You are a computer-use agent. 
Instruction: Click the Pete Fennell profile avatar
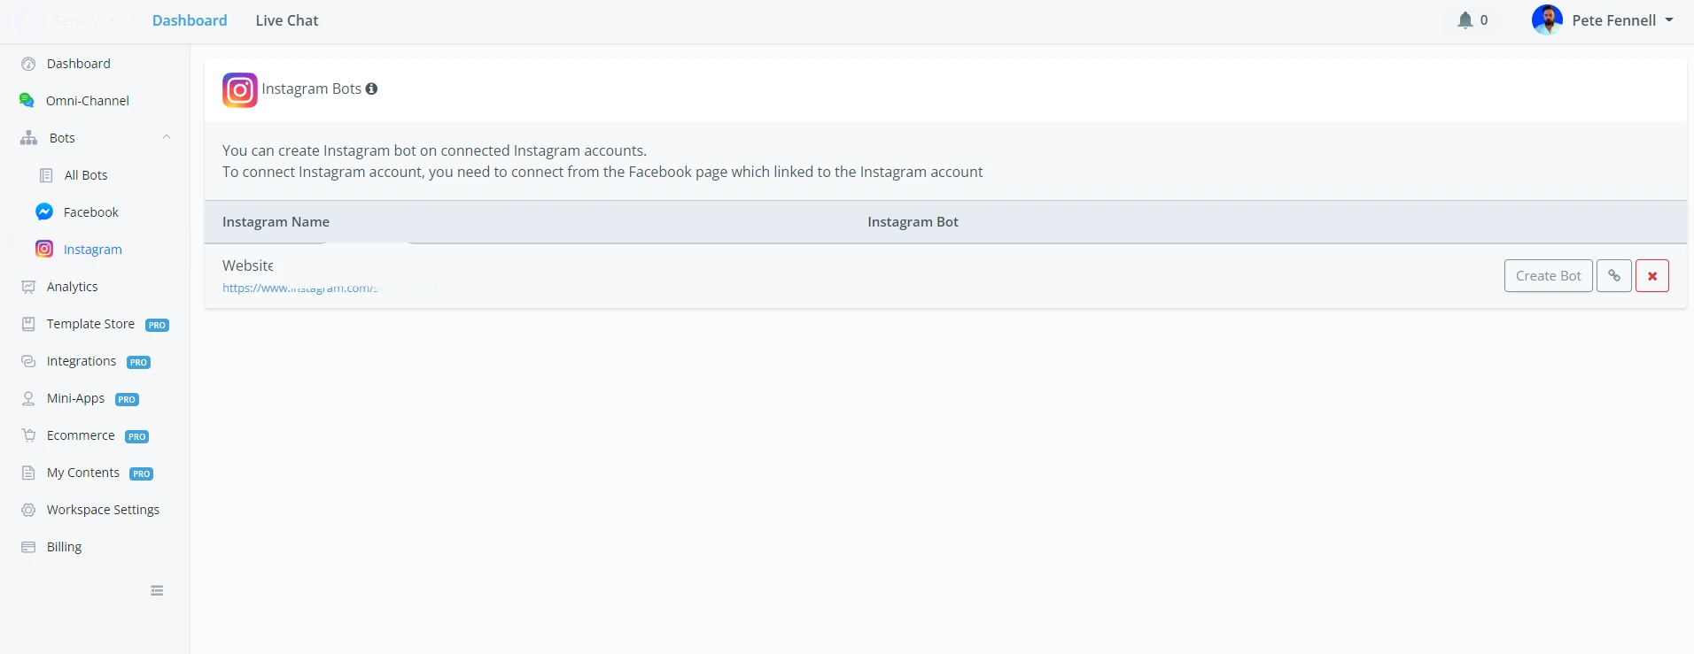(x=1547, y=20)
